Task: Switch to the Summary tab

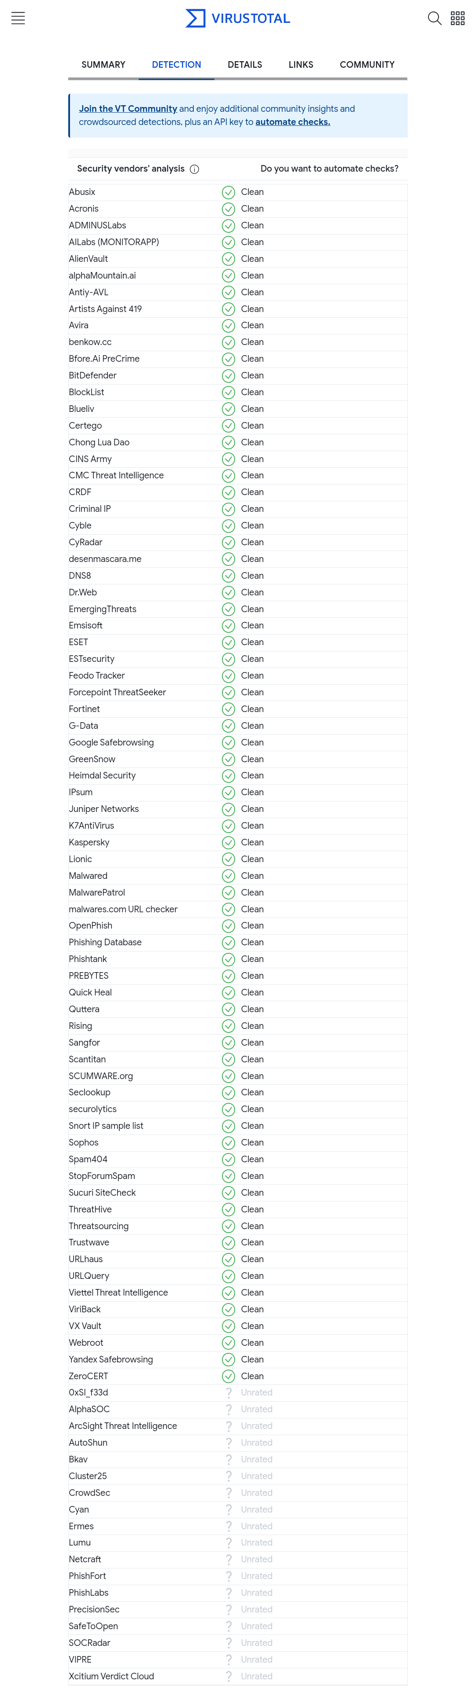Action: (103, 65)
